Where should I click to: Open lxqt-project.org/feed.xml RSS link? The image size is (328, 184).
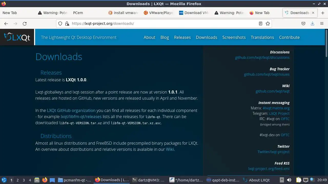pos(269,169)
